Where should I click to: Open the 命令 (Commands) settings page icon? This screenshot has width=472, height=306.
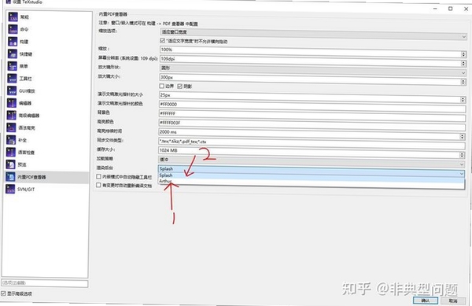13,29
